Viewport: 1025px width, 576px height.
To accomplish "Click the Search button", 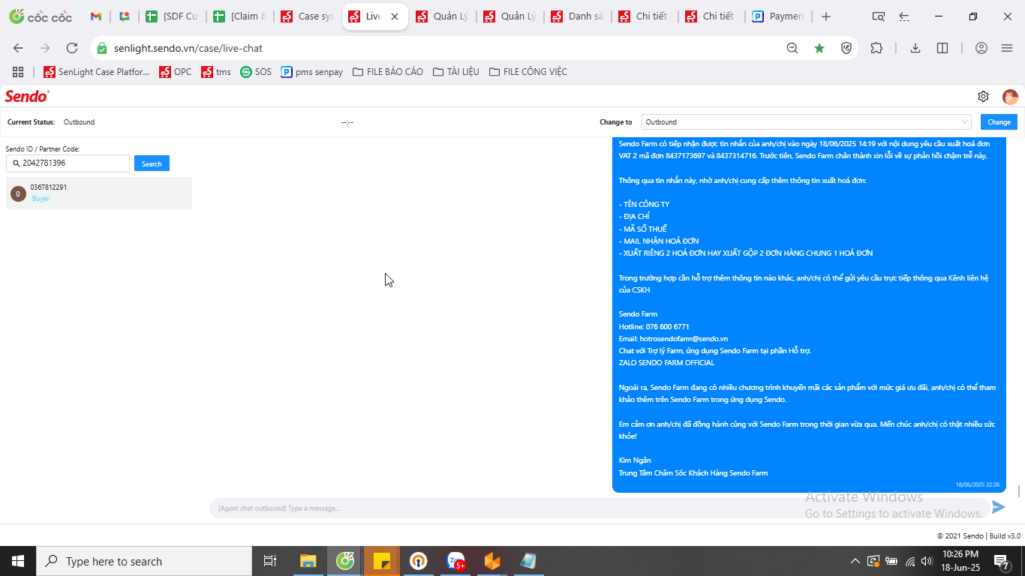I will pos(152,163).
